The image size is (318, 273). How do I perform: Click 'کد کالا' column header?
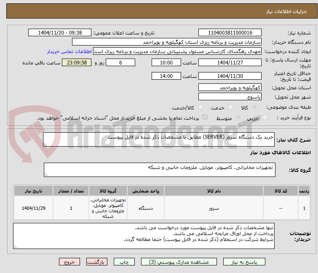pos(281,191)
